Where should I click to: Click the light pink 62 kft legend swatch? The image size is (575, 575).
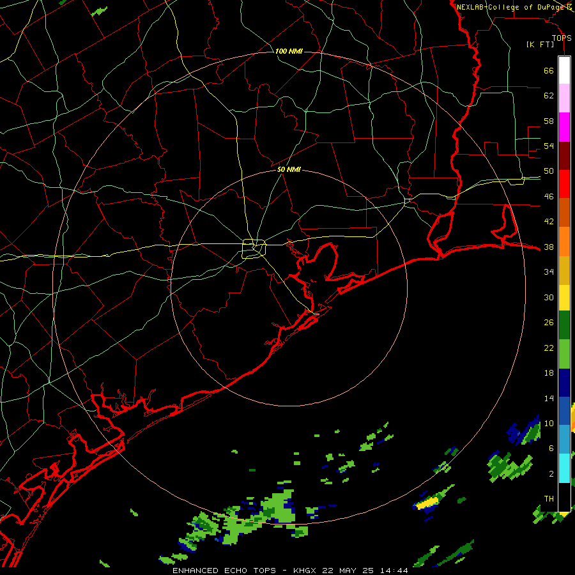coord(564,98)
